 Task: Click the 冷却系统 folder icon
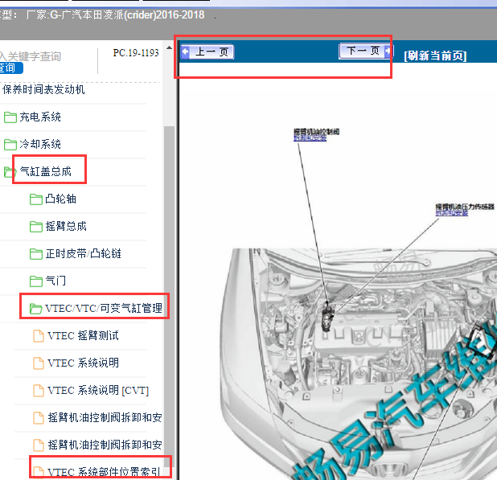(10, 145)
